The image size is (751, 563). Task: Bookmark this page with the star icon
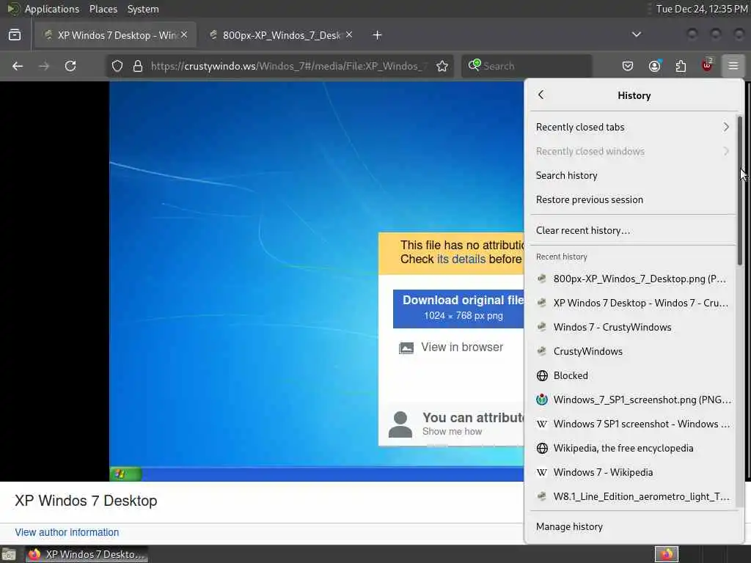[x=442, y=66]
